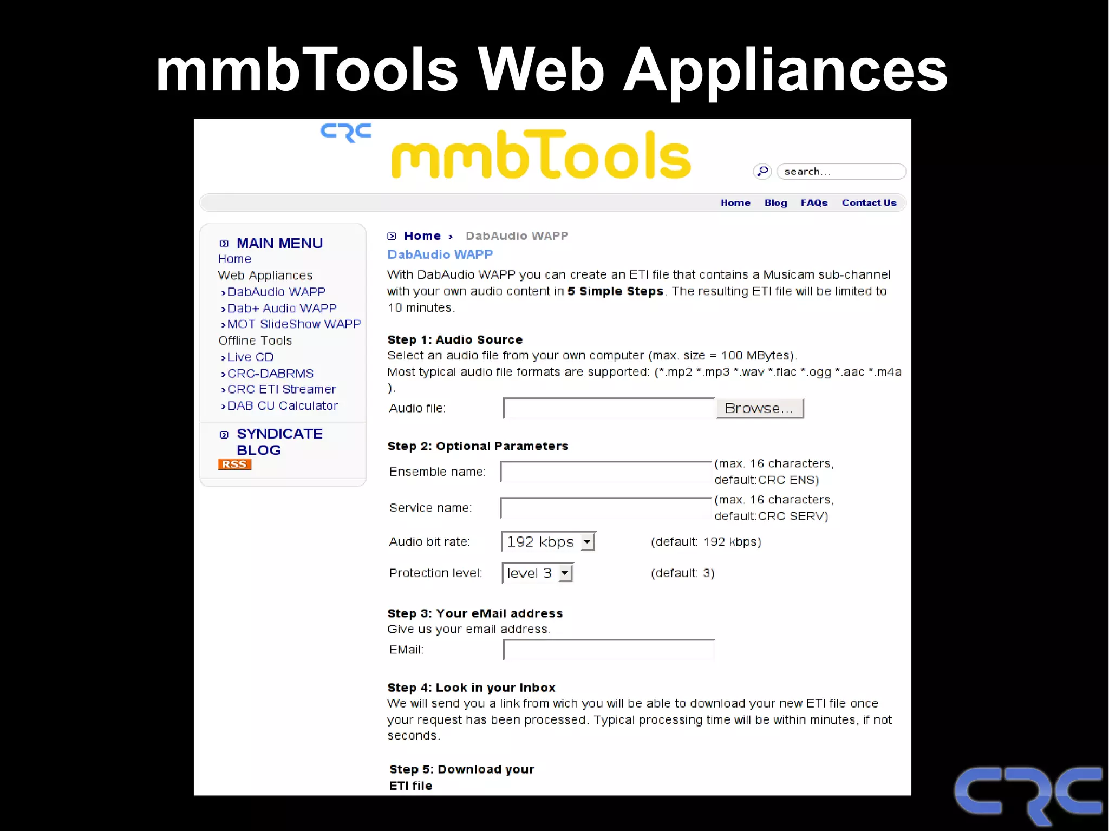Click the Step 1: Audio Source heading
1109x831 pixels.
click(455, 340)
